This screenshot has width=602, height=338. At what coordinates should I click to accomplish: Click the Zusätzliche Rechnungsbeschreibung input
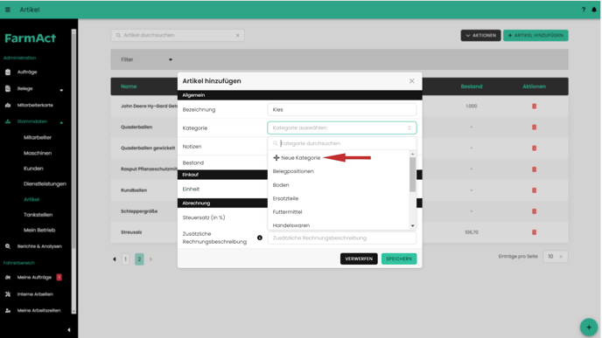[x=342, y=238]
